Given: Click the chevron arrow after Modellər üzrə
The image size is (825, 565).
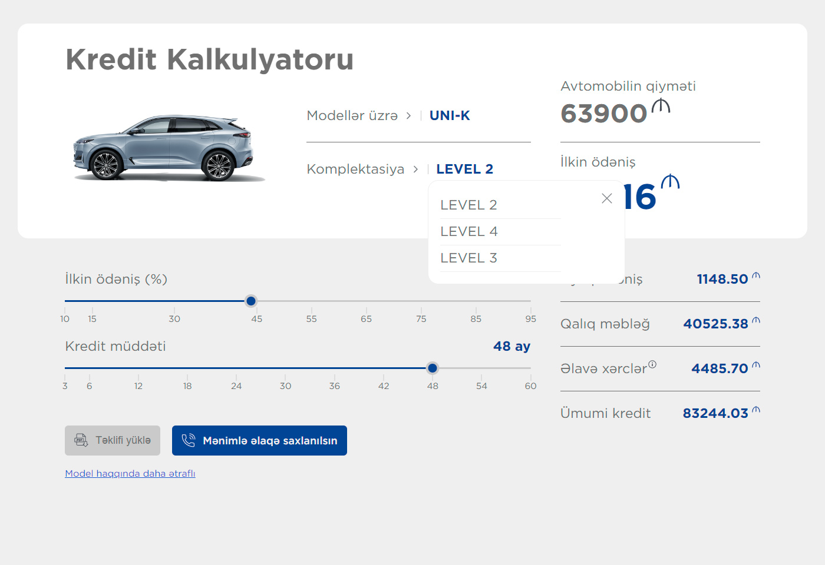Looking at the screenshot, I should pyautogui.click(x=408, y=116).
